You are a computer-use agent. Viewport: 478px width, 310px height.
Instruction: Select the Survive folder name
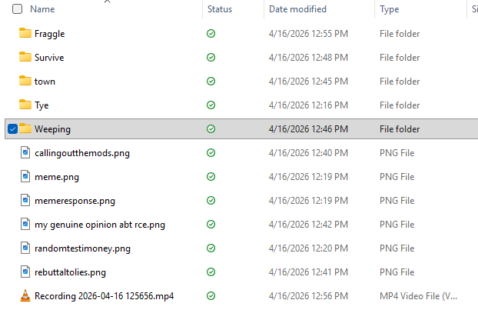coord(49,58)
